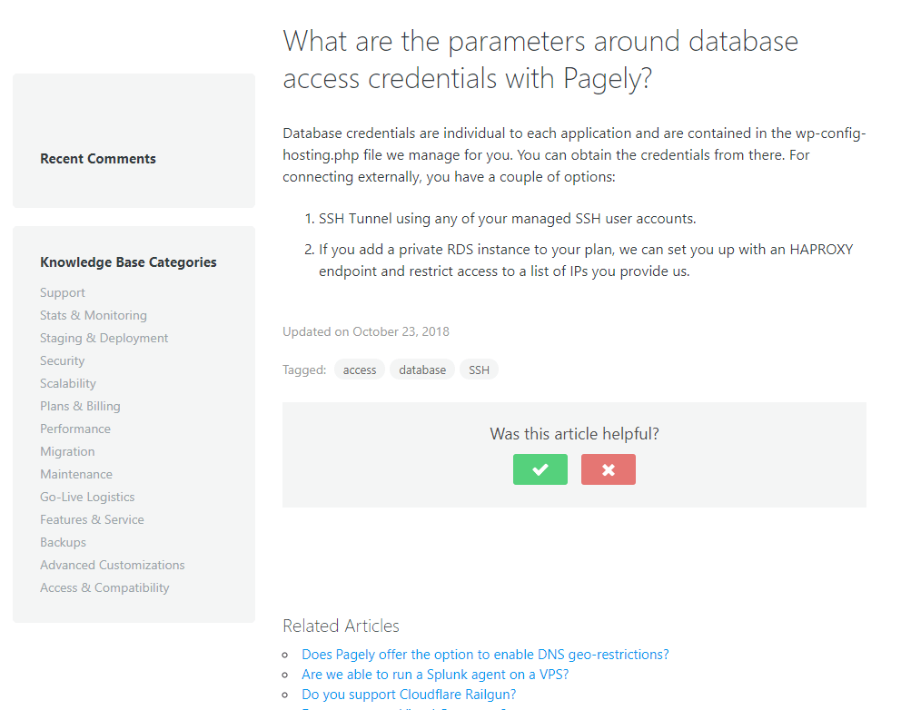Select the Security category link
Screen dimensions: 901x710
point(63,360)
